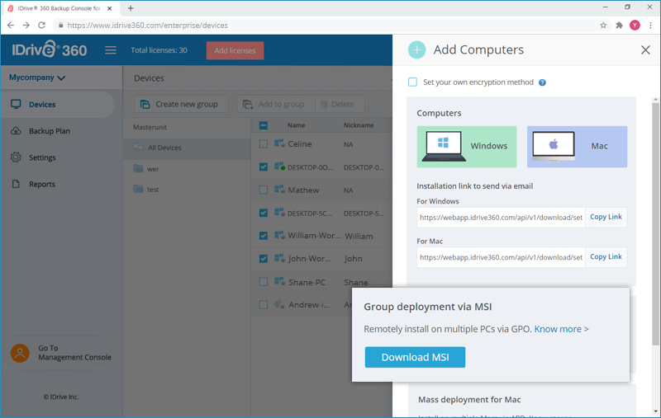661x418 pixels.
Task: Go forward in browser history
Action: [26, 26]
